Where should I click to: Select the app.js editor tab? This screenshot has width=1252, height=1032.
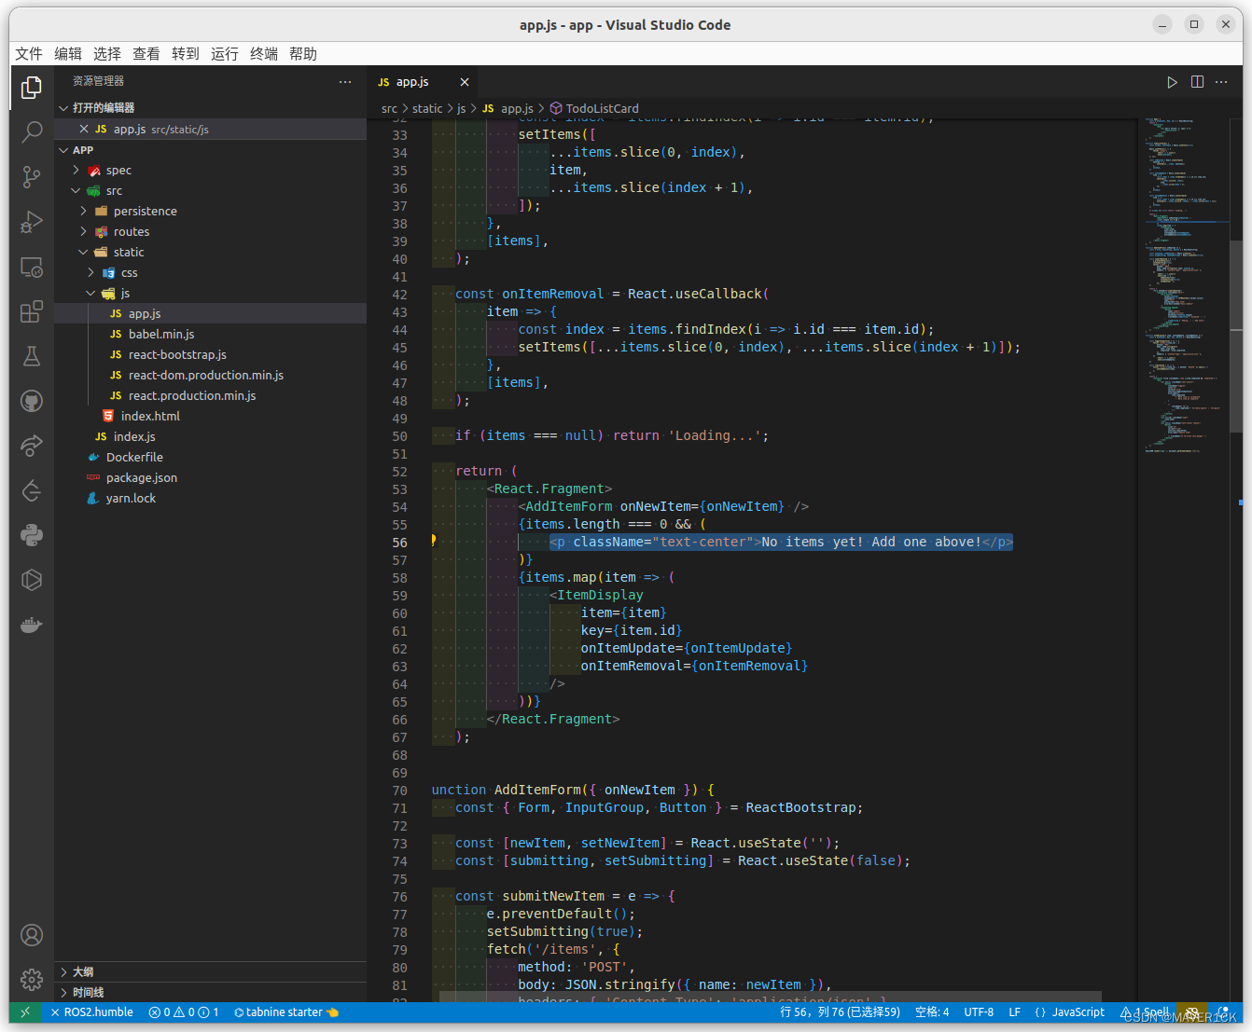pos(422,82)
